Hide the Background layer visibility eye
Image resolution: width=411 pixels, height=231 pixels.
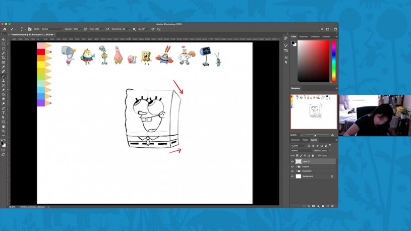click(x=292, y=177)
